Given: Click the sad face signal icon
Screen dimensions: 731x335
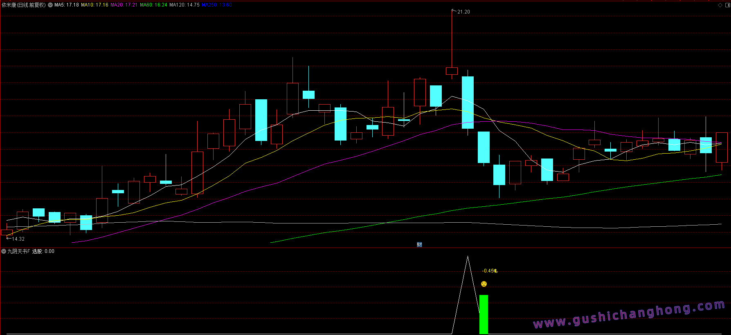Looking at the screenshot, I should point(484,284).
